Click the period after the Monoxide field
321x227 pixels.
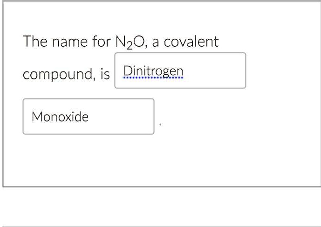pos(161,125)
